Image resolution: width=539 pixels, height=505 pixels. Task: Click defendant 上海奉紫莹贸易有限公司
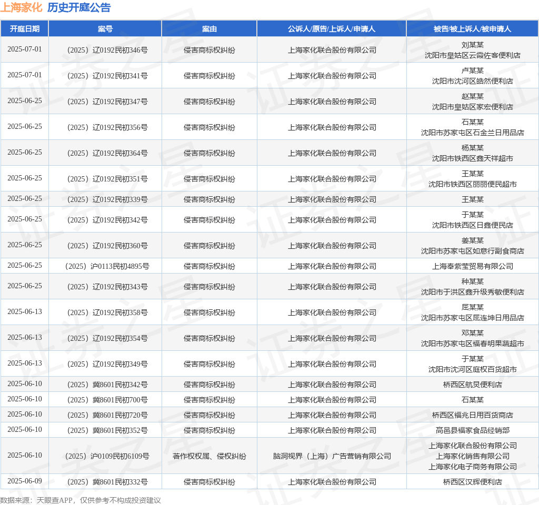(x=472, y=266)
